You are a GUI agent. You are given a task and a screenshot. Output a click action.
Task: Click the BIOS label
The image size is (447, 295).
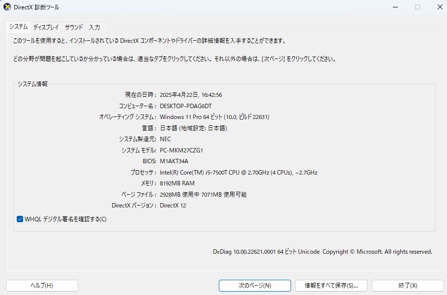pyautogui.click(x=149, y=161)
